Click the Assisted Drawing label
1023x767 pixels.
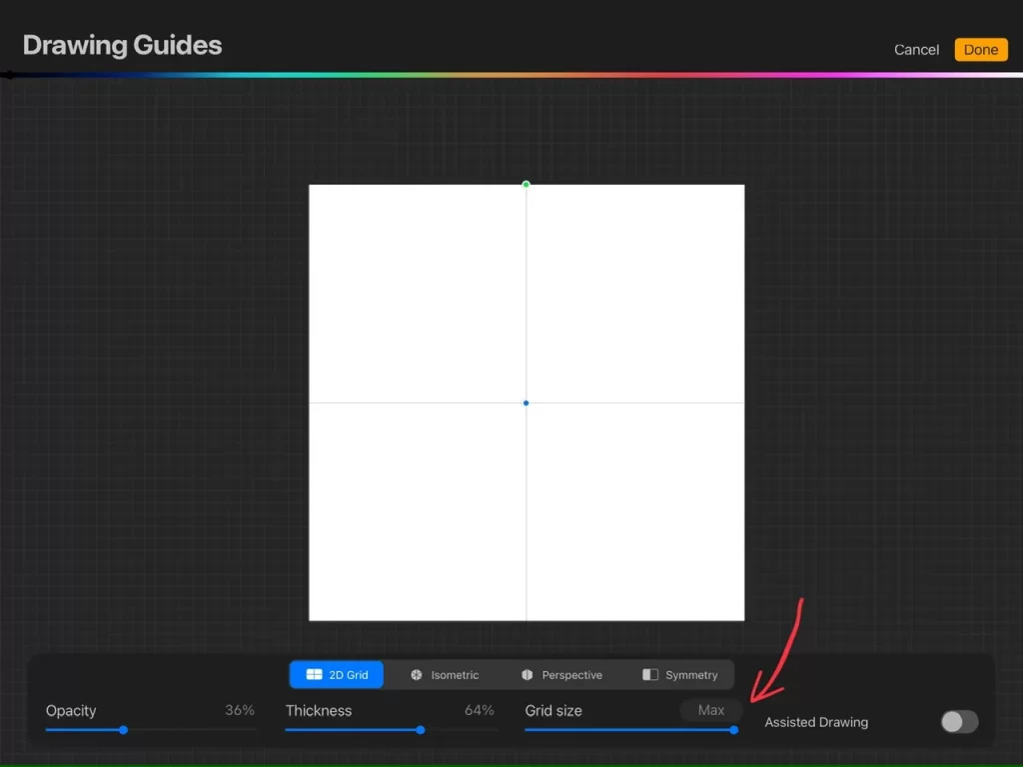[816, 722]
